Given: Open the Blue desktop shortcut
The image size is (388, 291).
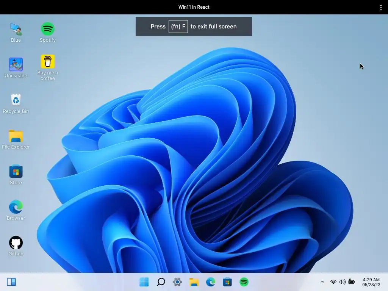Looking at the screenshot, I should [16, 33].
